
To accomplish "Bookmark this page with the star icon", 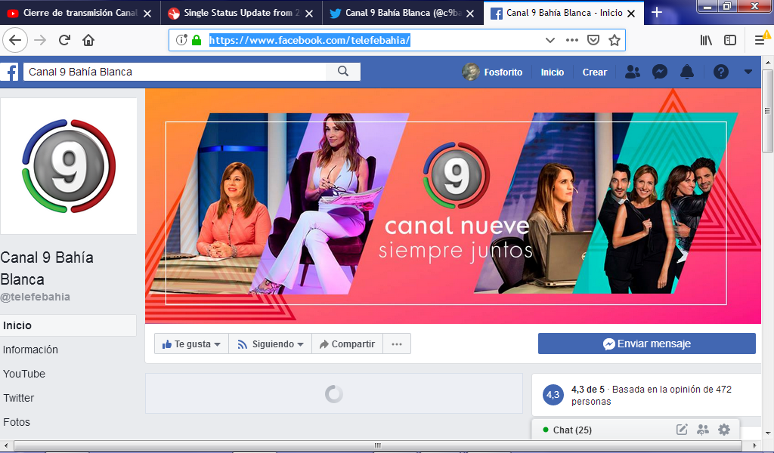I will click(x=614, y=41).
